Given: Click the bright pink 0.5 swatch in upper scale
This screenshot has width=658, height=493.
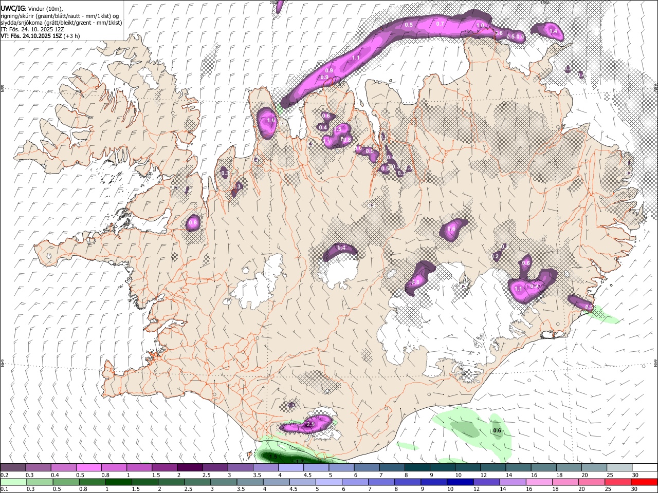Looking at the screenshot, I should click(88, 468).
